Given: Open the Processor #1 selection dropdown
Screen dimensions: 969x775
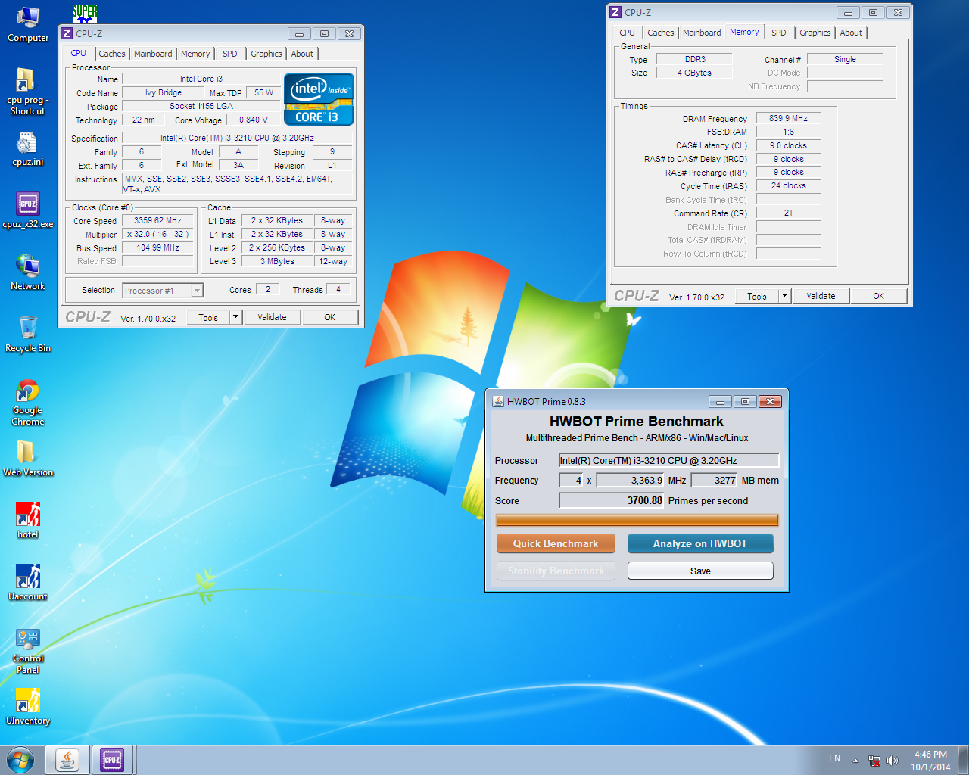Looking at the screenshot, I should (163, 291).
